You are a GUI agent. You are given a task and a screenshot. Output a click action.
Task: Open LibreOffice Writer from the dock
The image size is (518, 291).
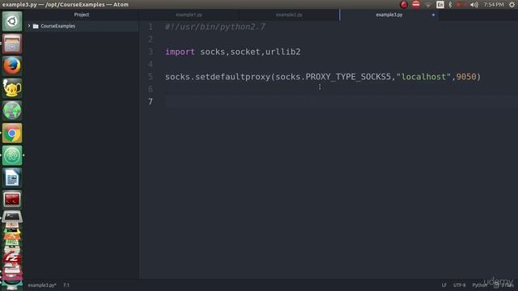tap(12, 178)
